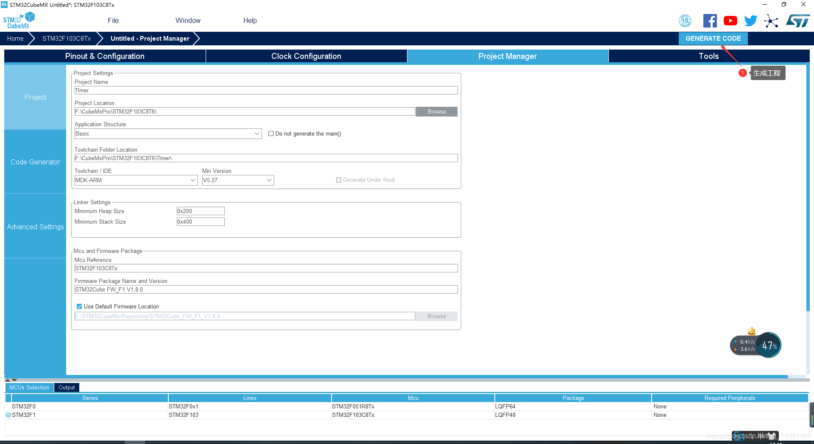The image size is (814, 444).
Task: Select the Project Manager tab
Action: click(507, 56)
